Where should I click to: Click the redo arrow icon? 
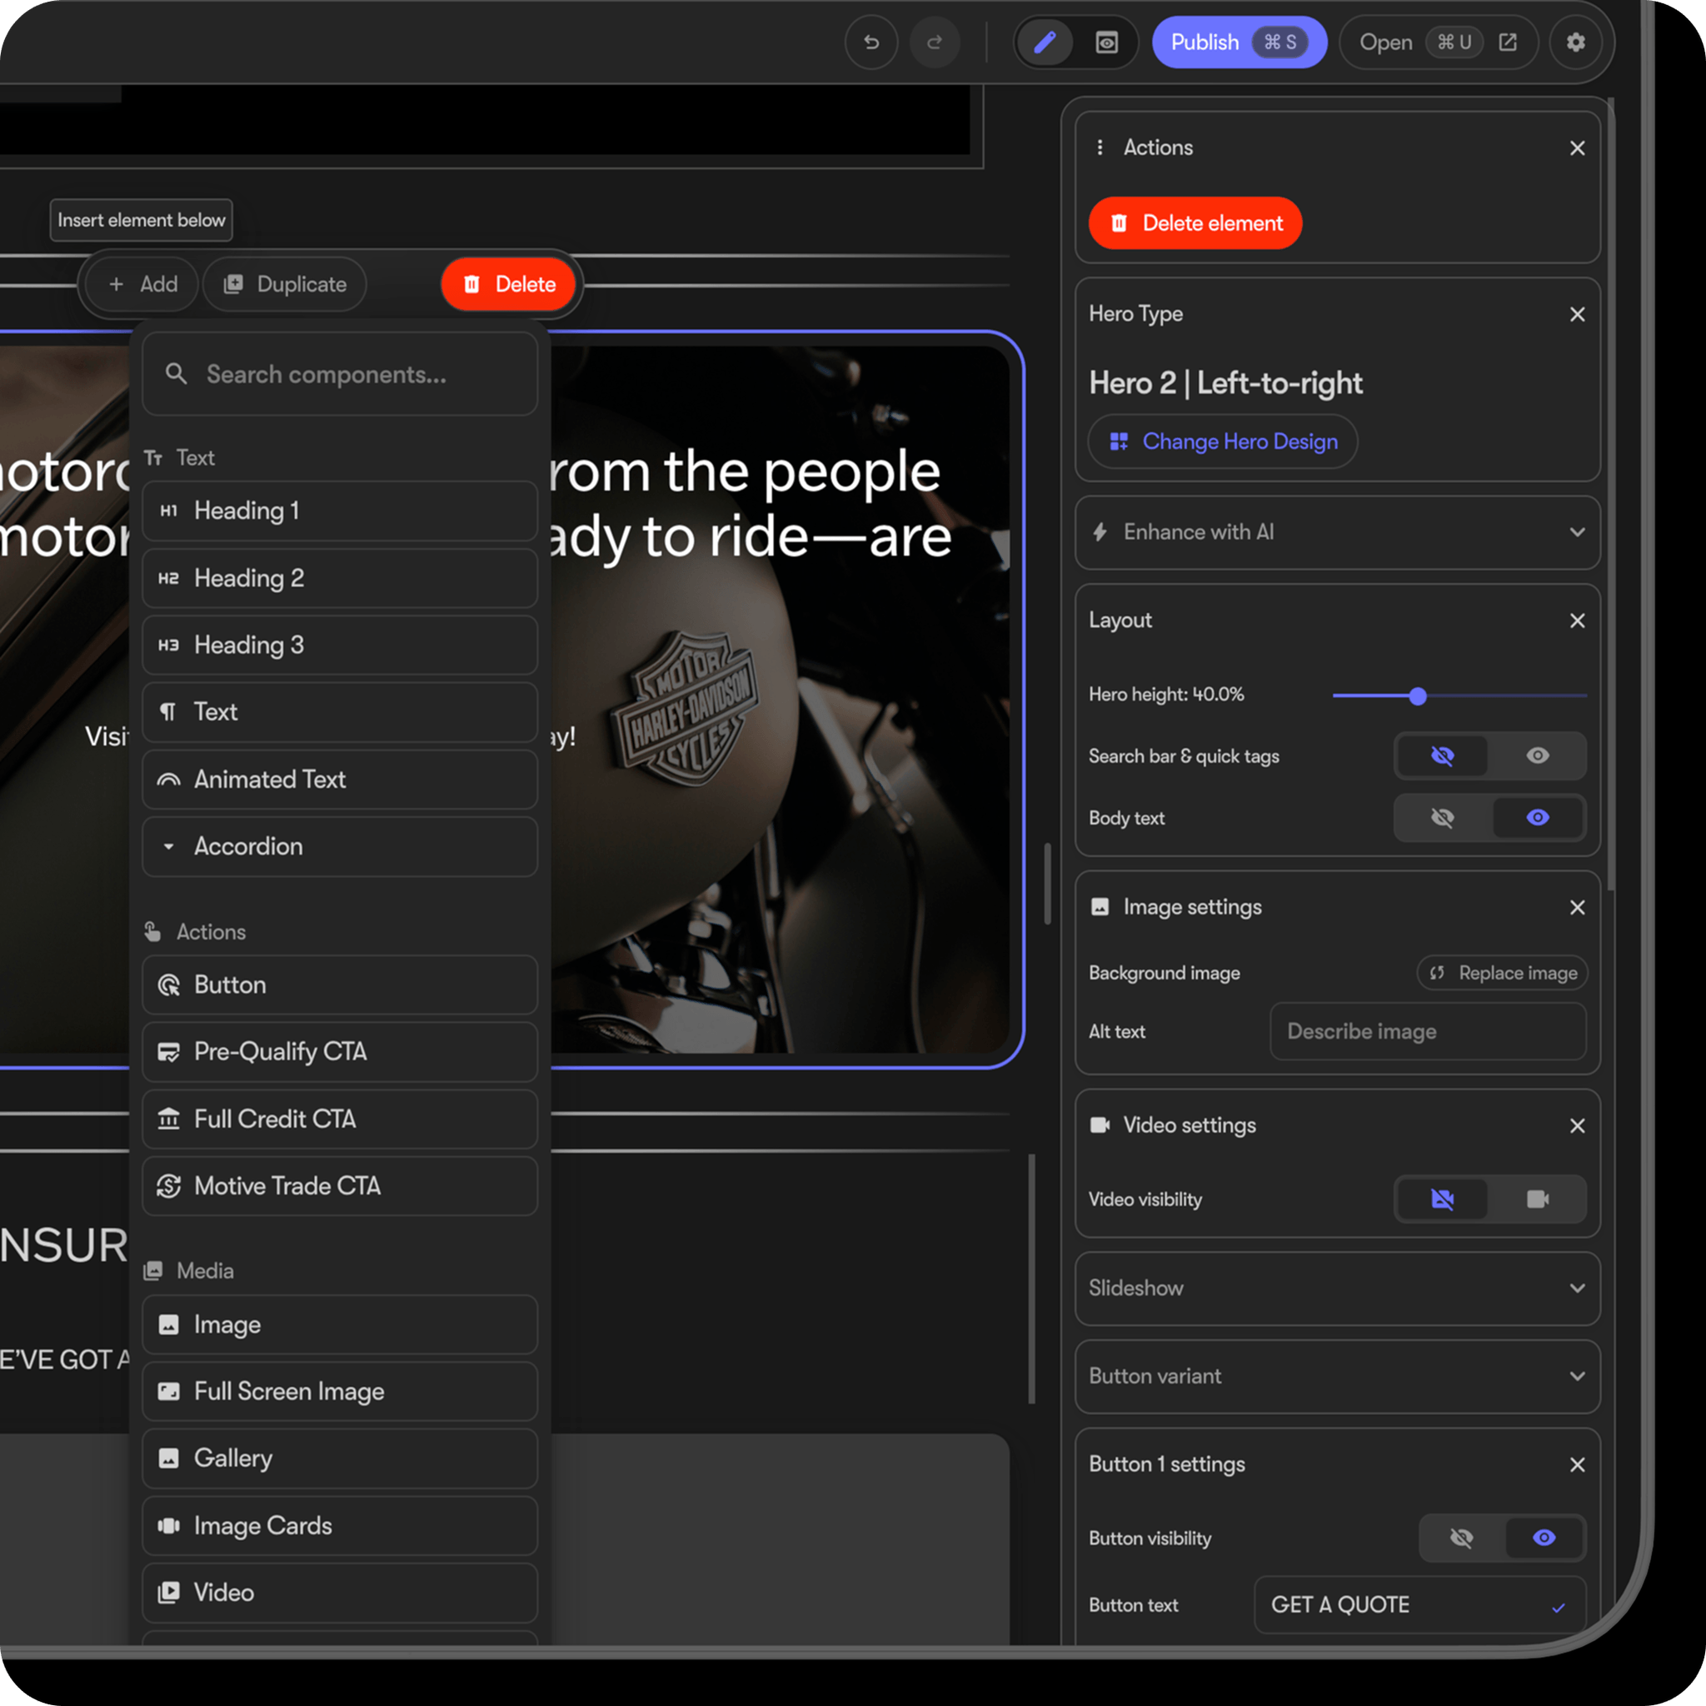[935, 42]
